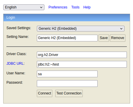Click the blue Login panel header
Viewport: 133px width, 107px height.
tap(67, 17)
